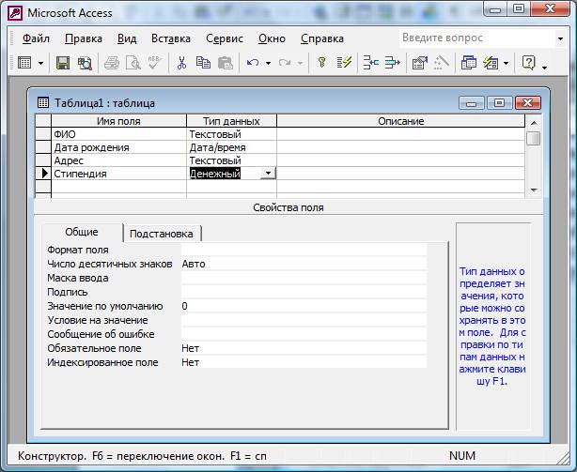Switch to the Подстановка tab
The height and width of the screenshot is (472, 577).
click(x=162, y=234)
